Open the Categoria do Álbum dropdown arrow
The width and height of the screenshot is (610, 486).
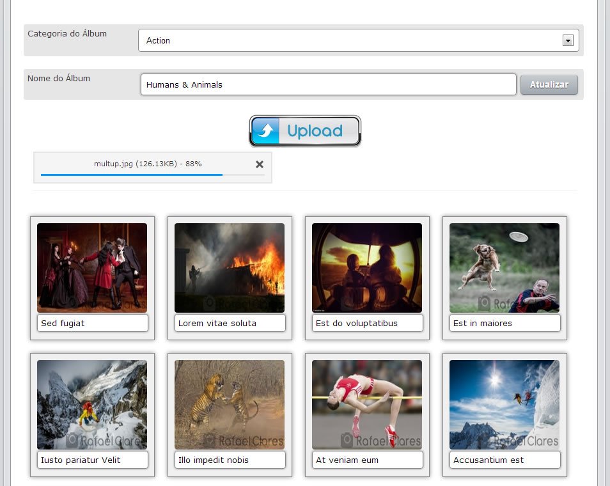[x=568, y=40]
